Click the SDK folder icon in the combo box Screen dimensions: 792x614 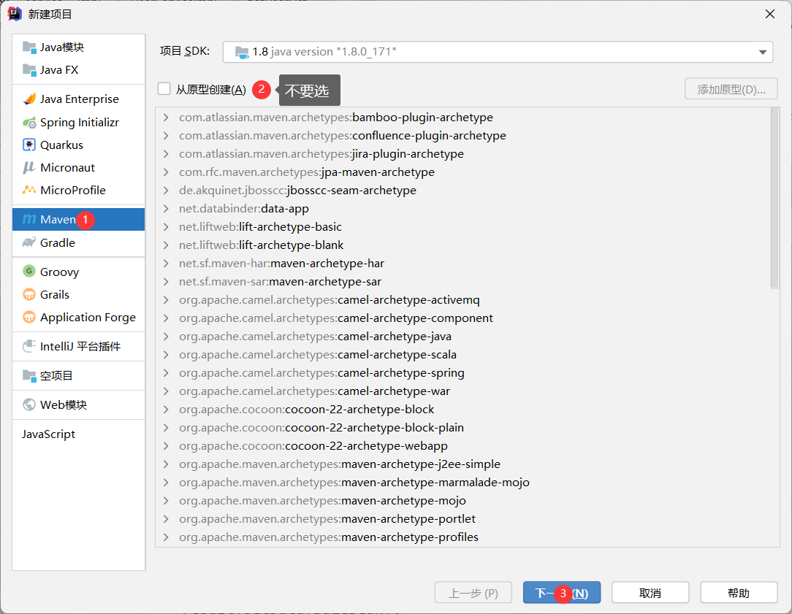[242, 52]
